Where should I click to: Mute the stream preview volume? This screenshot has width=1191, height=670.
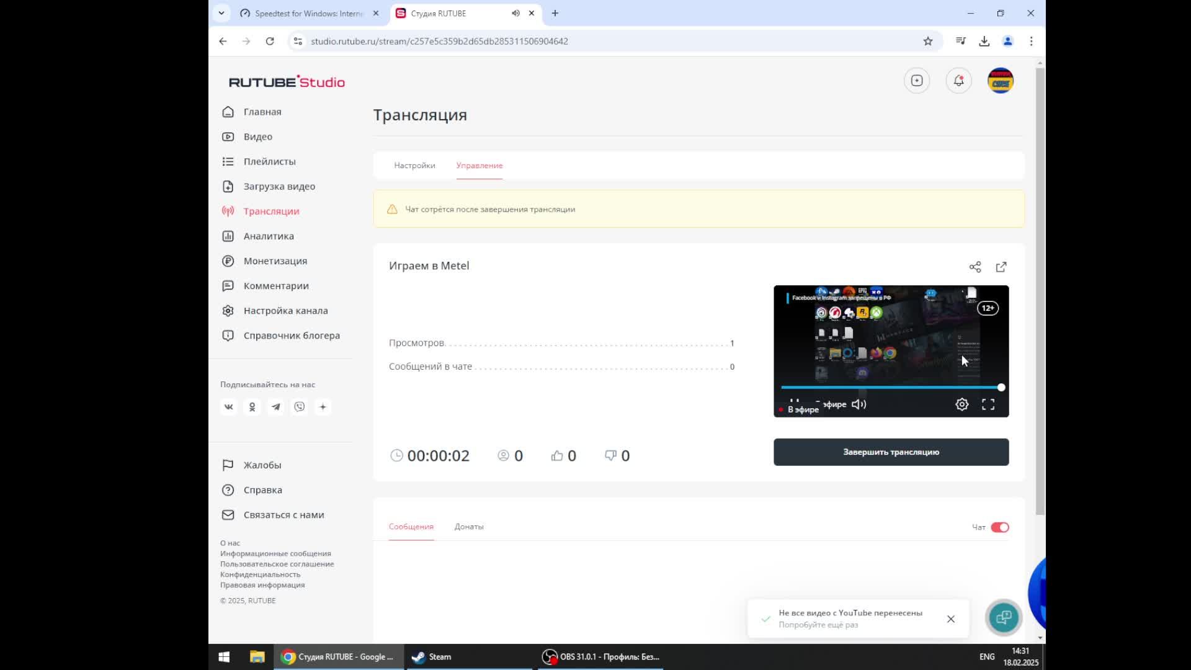pyautogui.click(x=859, y=404)
